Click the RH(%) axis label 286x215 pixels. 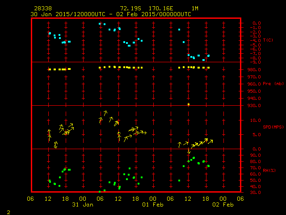pyautogui.click(x=269, y=170)
